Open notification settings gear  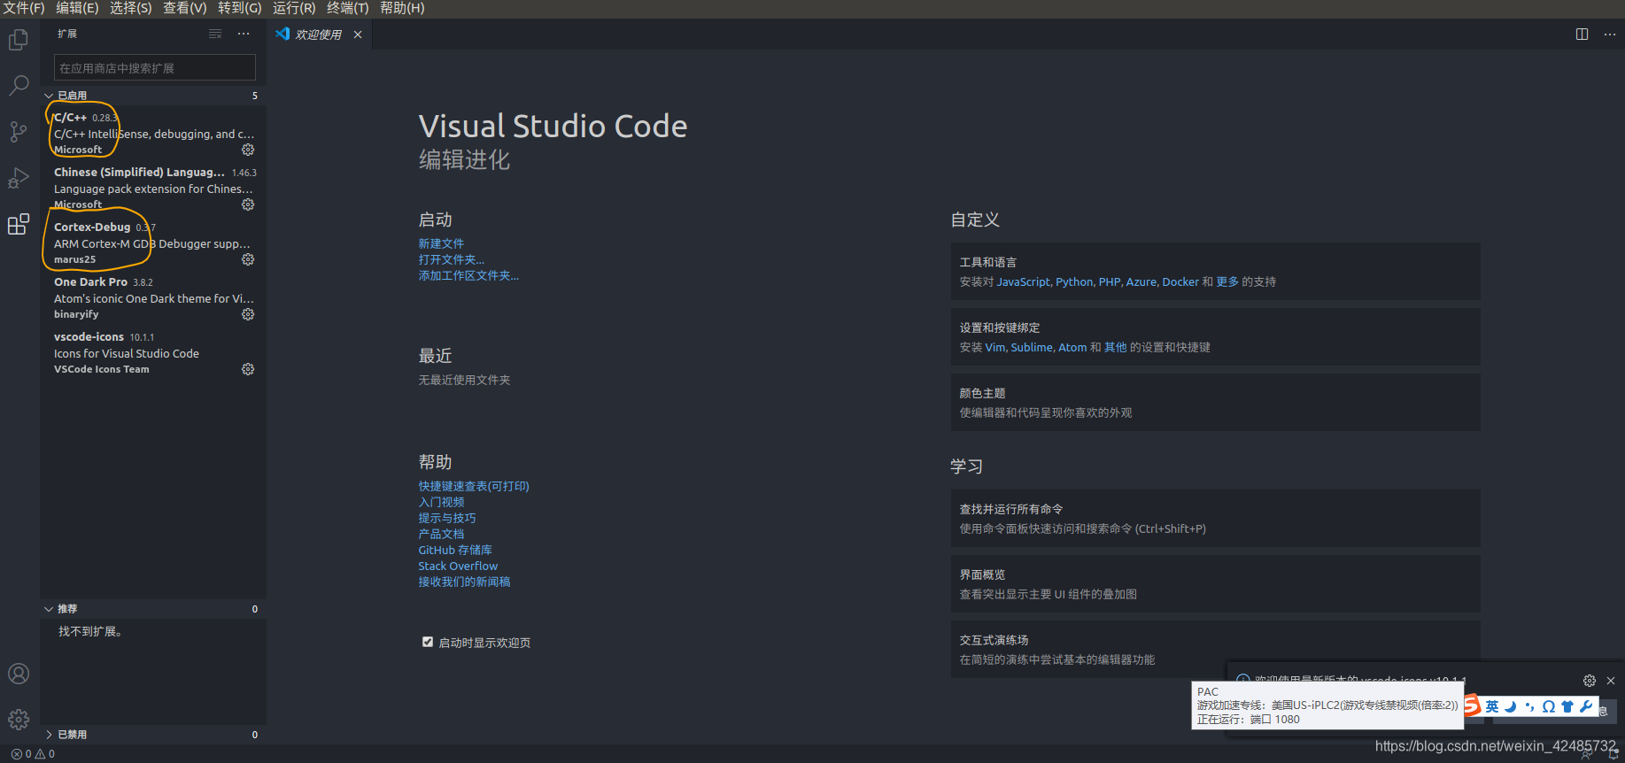click(x=1590, y=681)
